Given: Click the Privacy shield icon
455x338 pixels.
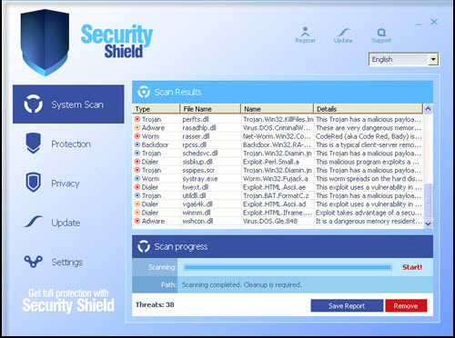Looking at the screenshot, I should click(33, 183).
